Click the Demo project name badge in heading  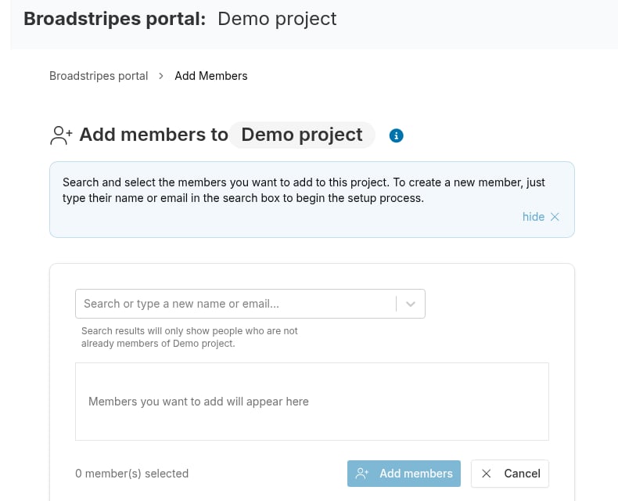click(302, 135)
